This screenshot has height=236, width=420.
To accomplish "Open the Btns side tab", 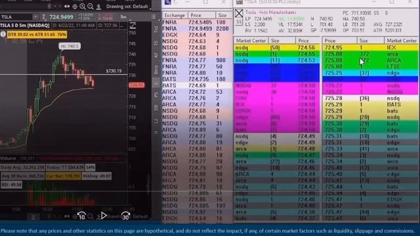I will 156,69.
